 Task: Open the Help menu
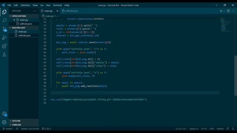click(x=67, y=5)
